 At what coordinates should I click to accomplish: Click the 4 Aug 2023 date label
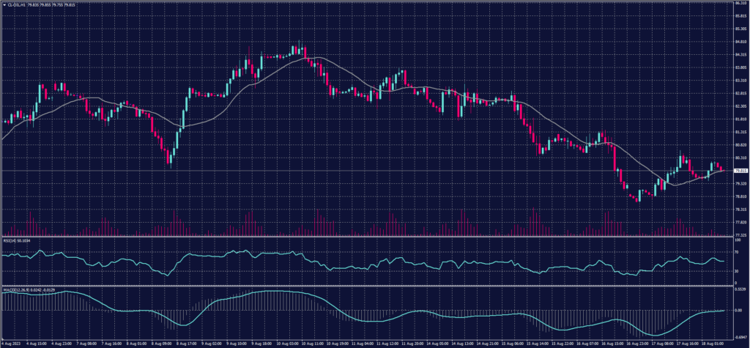coord(12,342)
